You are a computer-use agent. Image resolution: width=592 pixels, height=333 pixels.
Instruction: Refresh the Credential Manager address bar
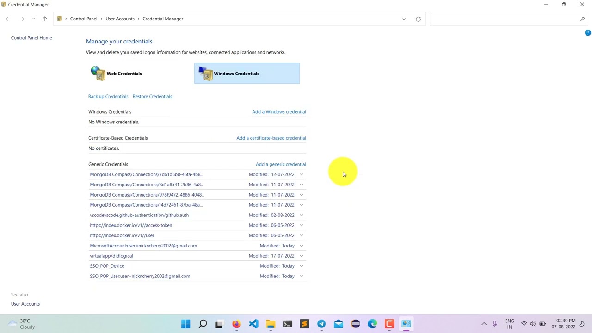(x=418, y=19)
